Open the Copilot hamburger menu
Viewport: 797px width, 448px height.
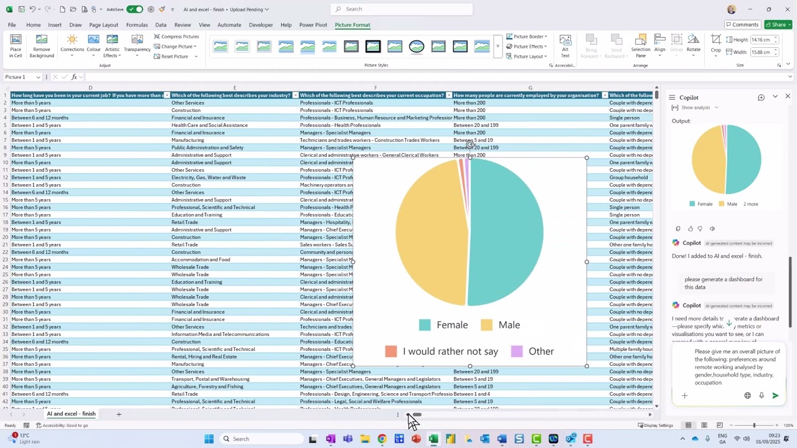click(672, 98)
